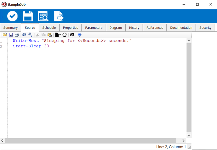217x150 pixels.
Task: Click the horizontal scrollbar thumb
Action: (x=90, y=141)
